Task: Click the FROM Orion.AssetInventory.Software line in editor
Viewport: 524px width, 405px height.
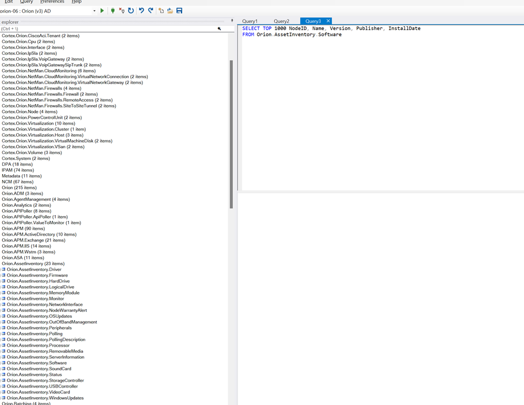Action: [292, 34]
